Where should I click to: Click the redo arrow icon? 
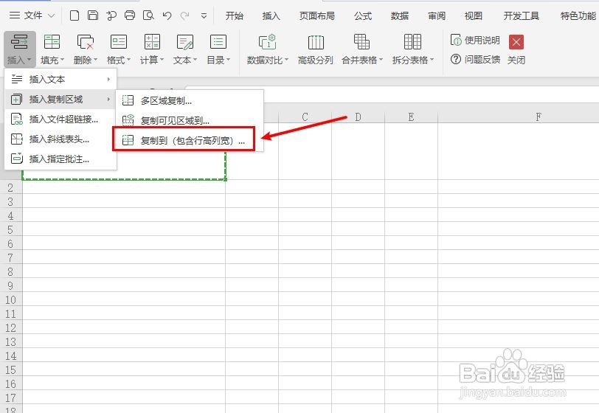pos(185,15)
